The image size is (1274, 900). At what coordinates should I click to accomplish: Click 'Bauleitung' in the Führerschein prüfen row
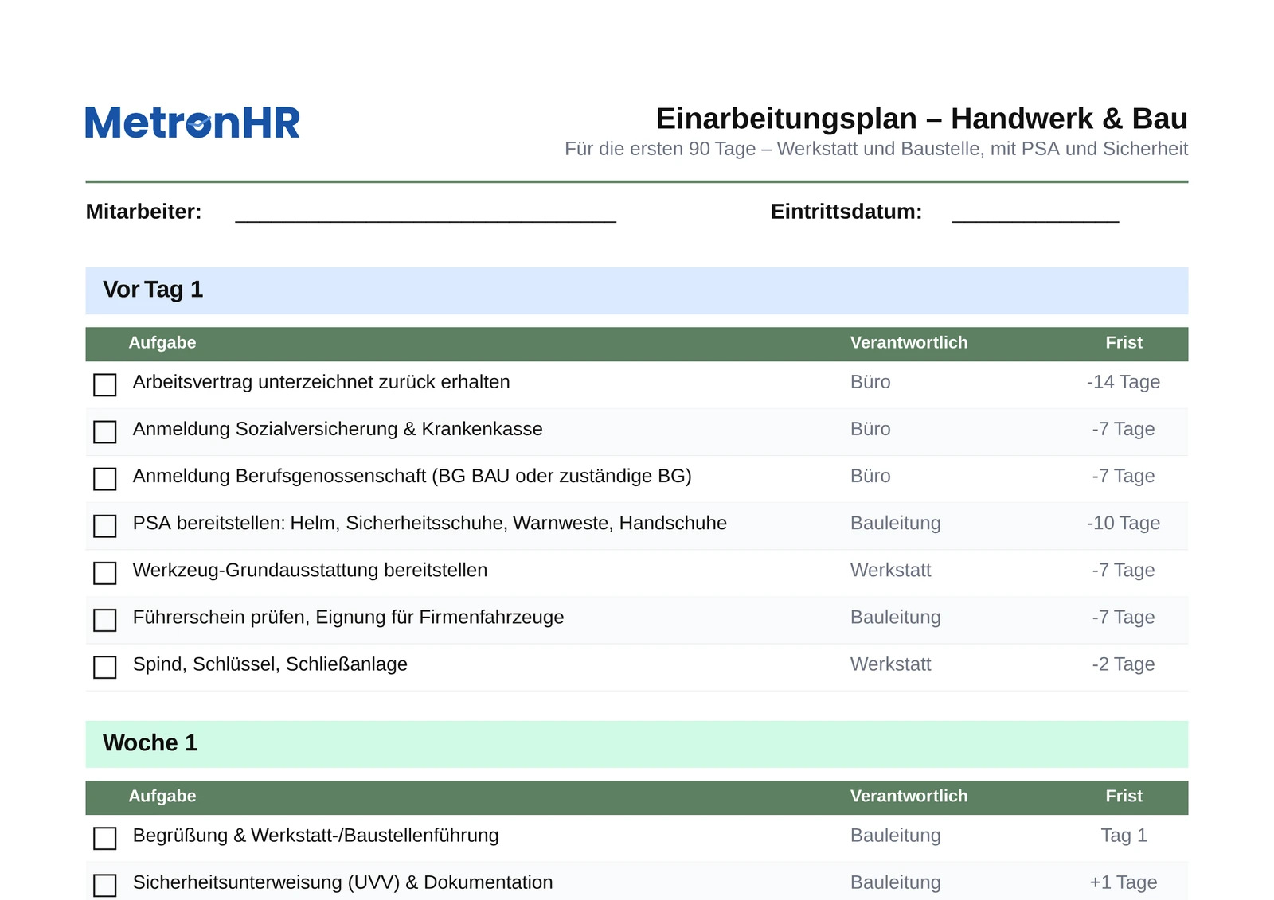[x=896, y=617]
